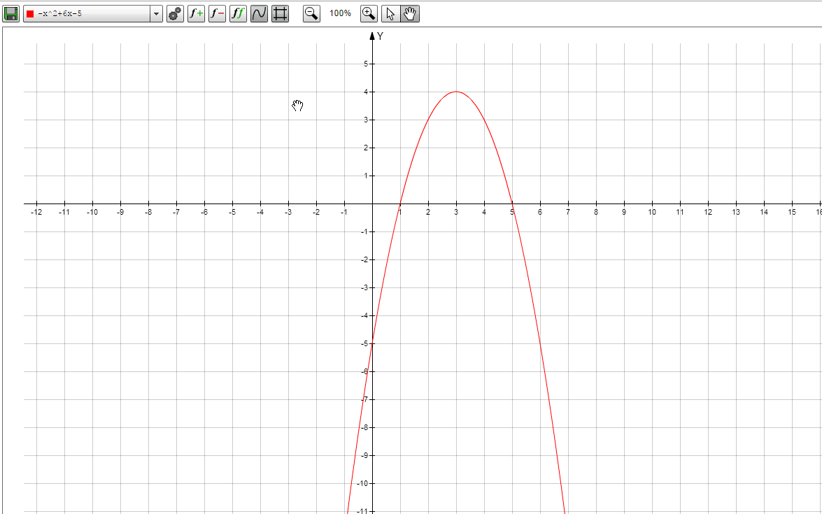This screenshot has height=514, width=822.
Task: Select the hand pan tool
Action: click(410, 13)
